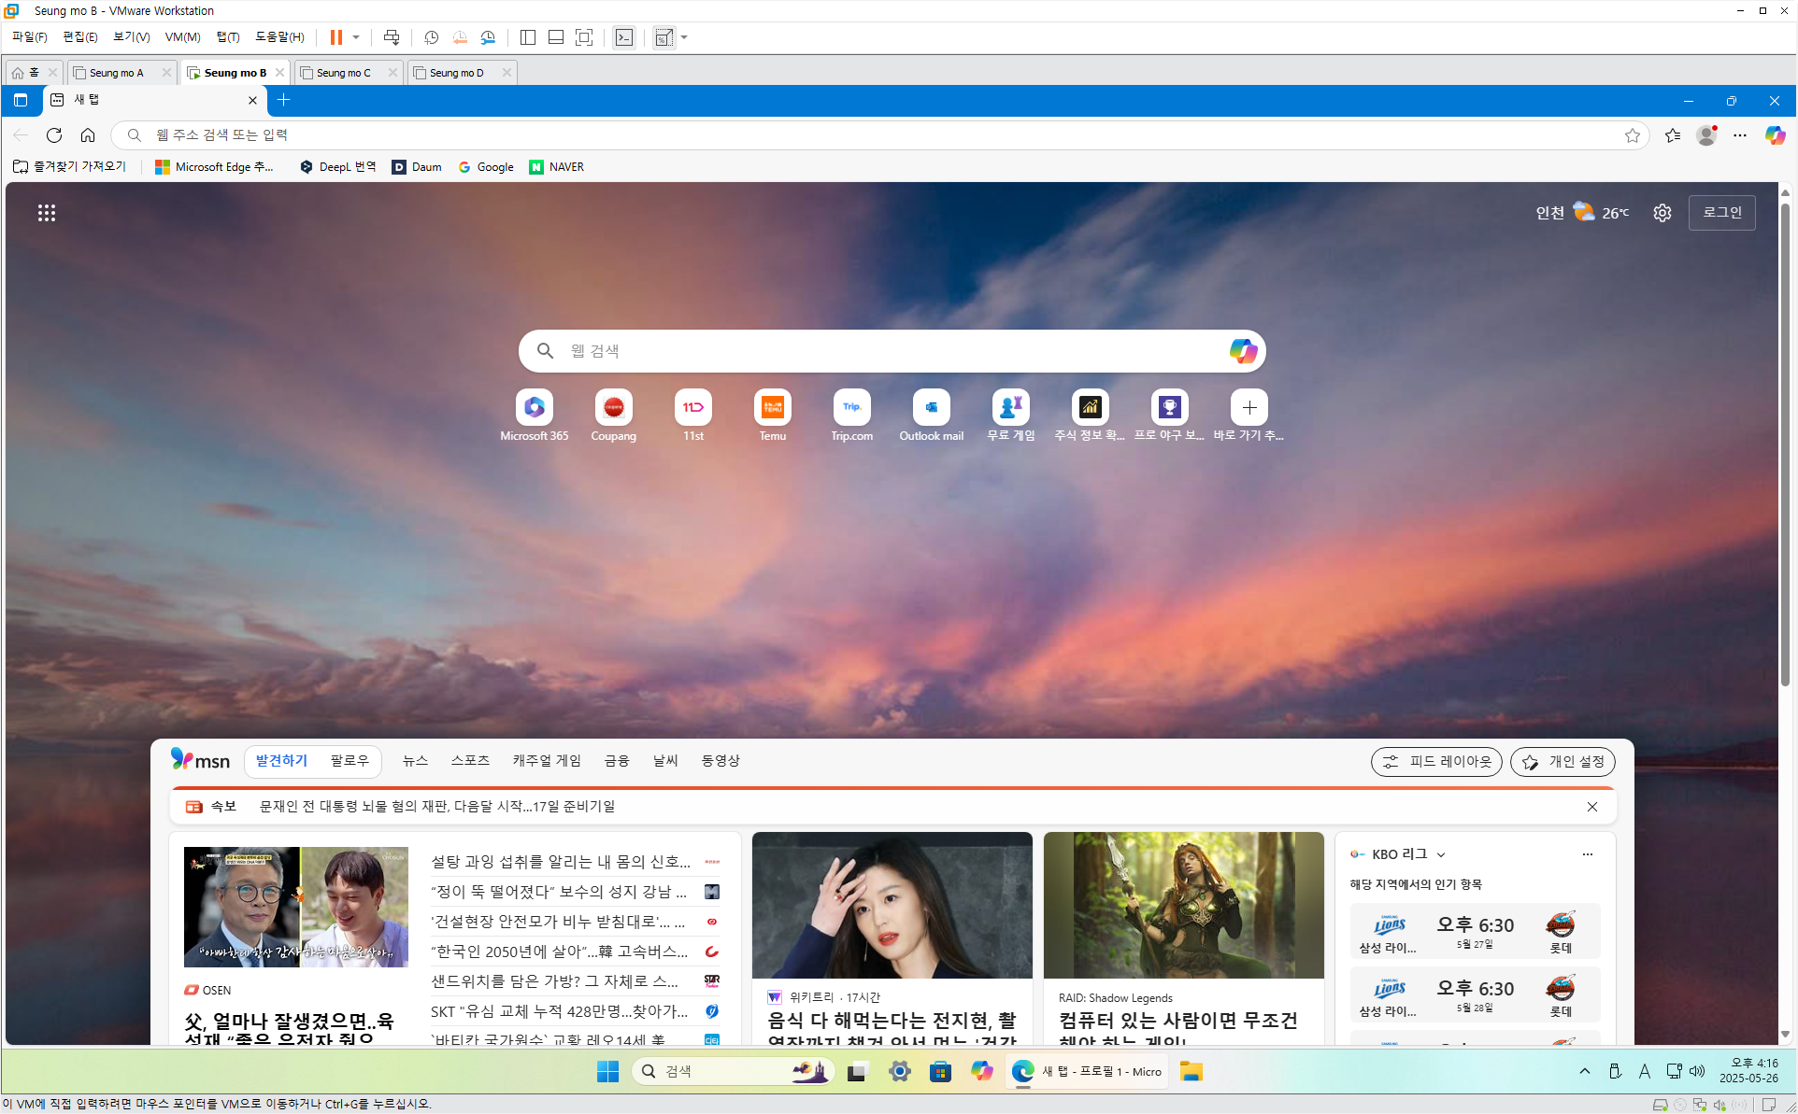This screenshot has width=1798, height=1114.
Task: Switch the feed to 팔로우
Action: [350, 761]
